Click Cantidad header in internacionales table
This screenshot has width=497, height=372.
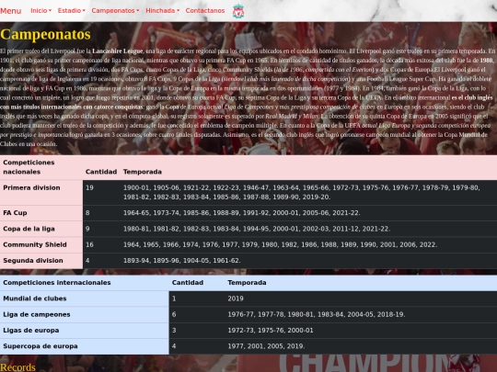click(x=188, y=283)
